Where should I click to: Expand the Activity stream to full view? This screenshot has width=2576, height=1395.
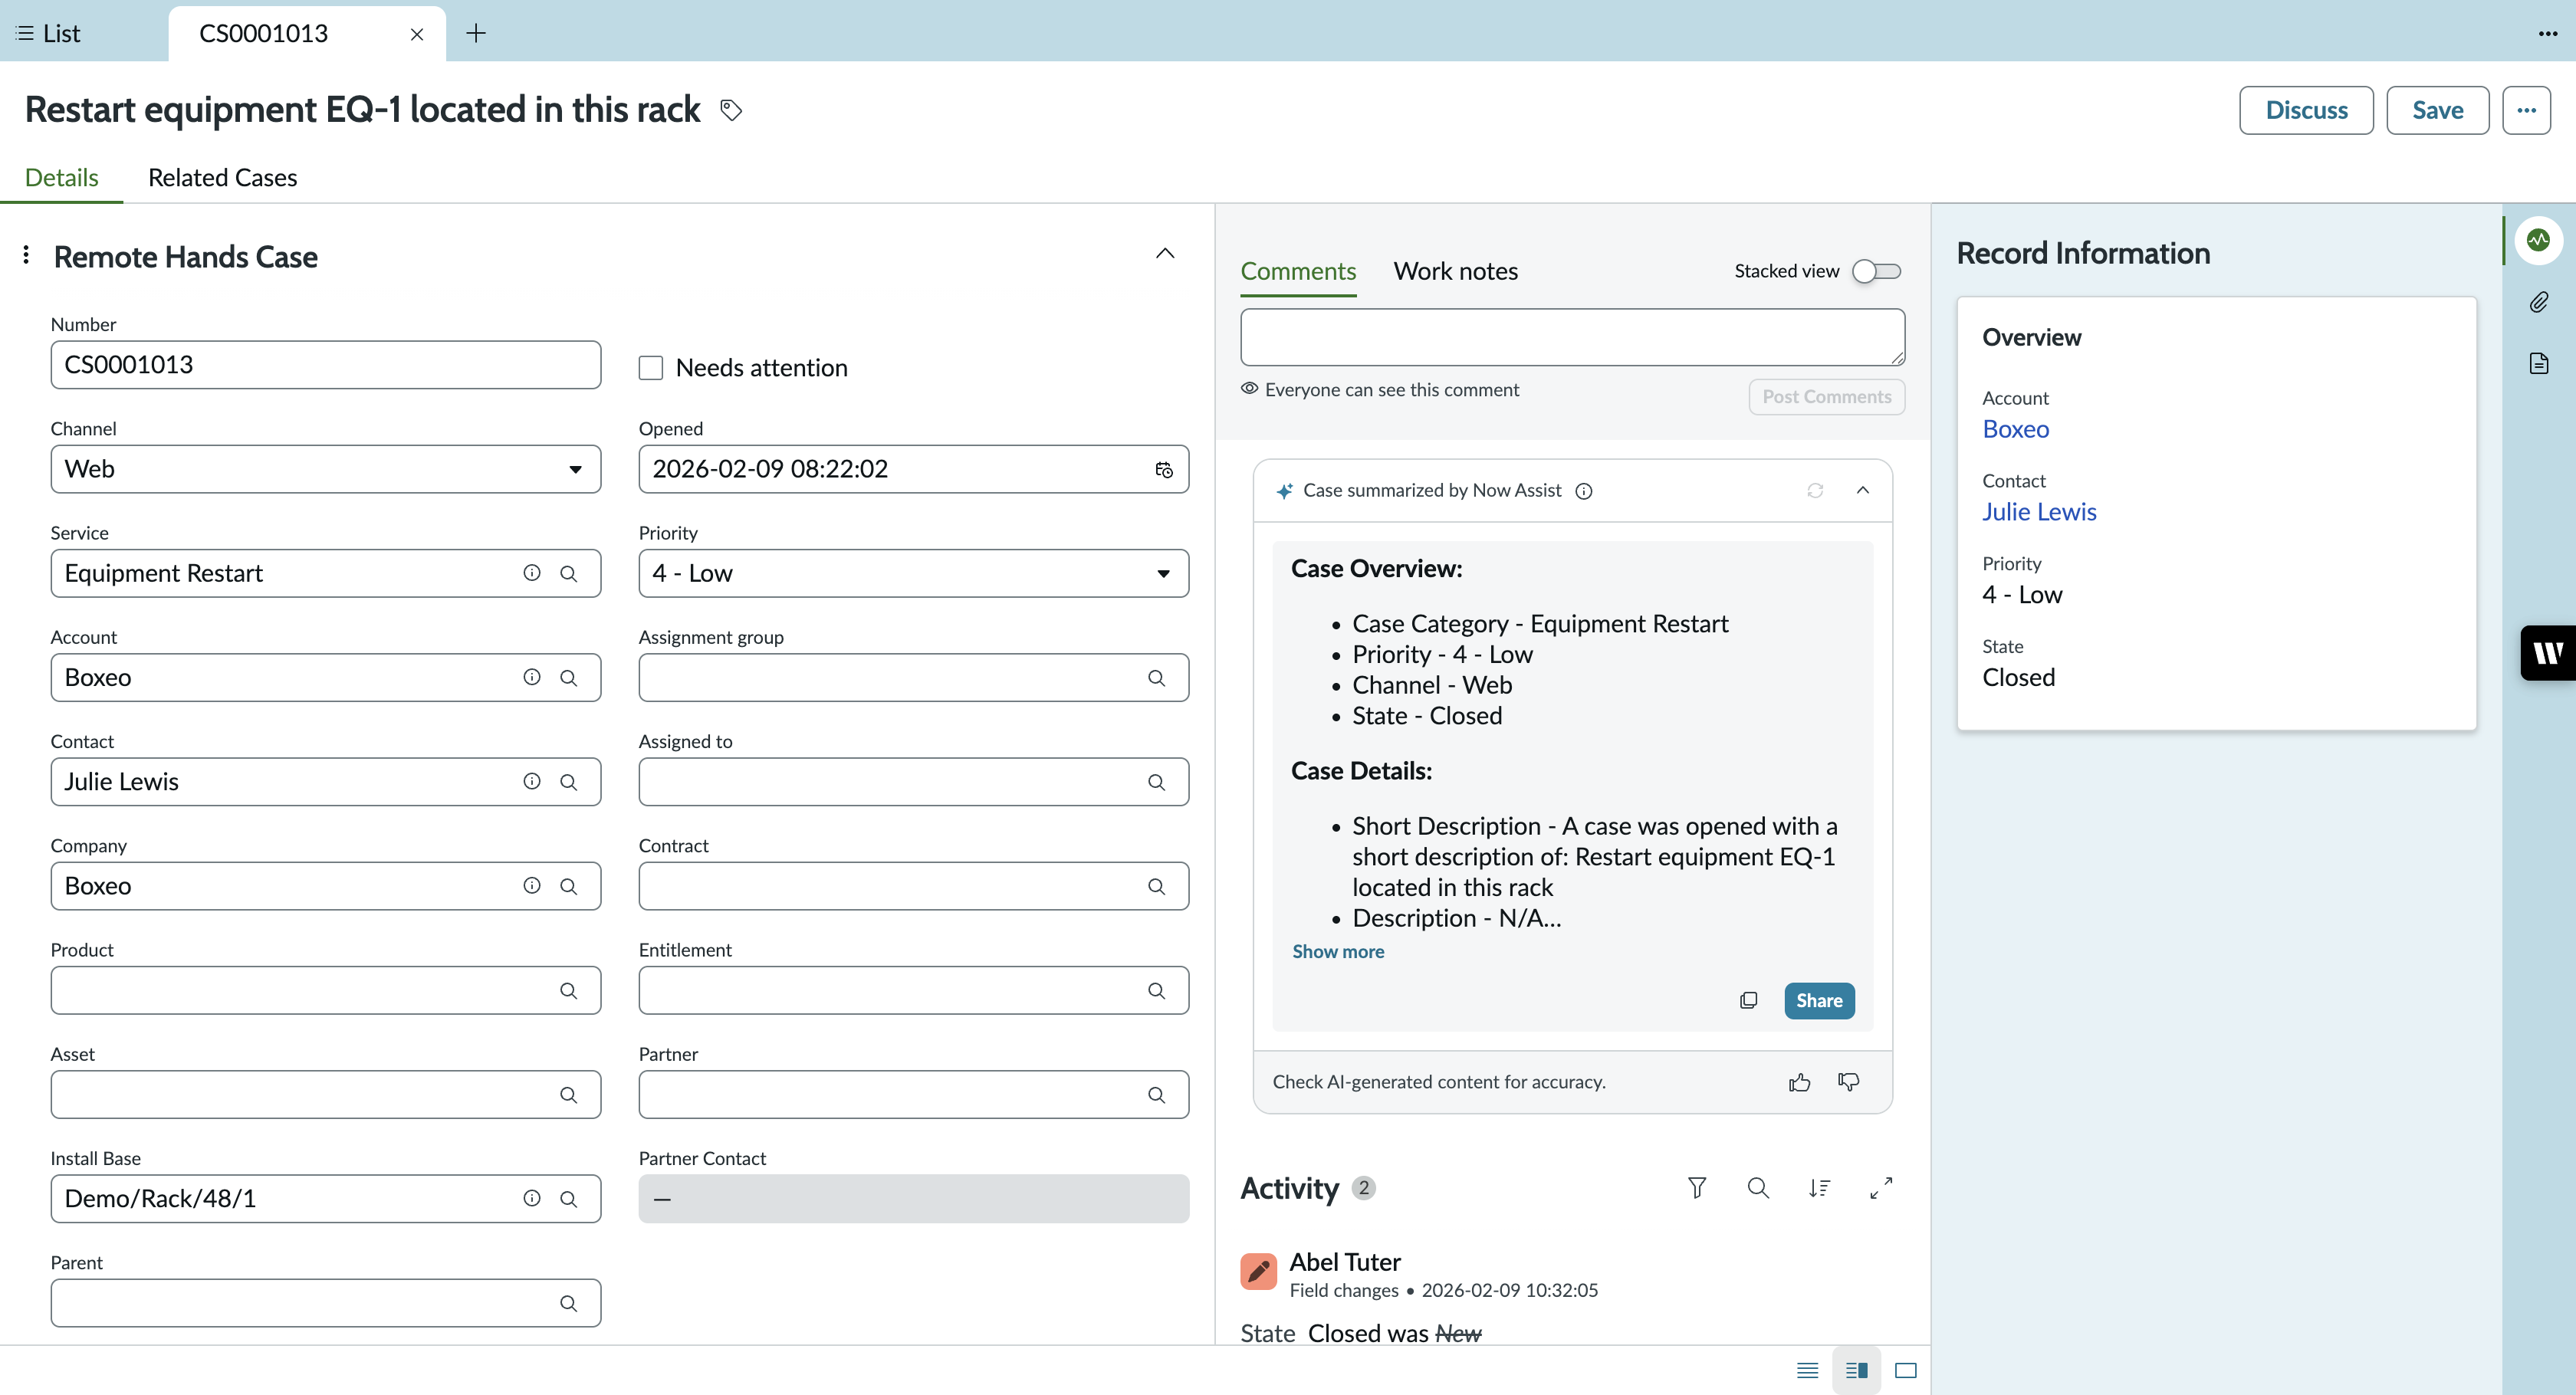pos(1881,1188)
